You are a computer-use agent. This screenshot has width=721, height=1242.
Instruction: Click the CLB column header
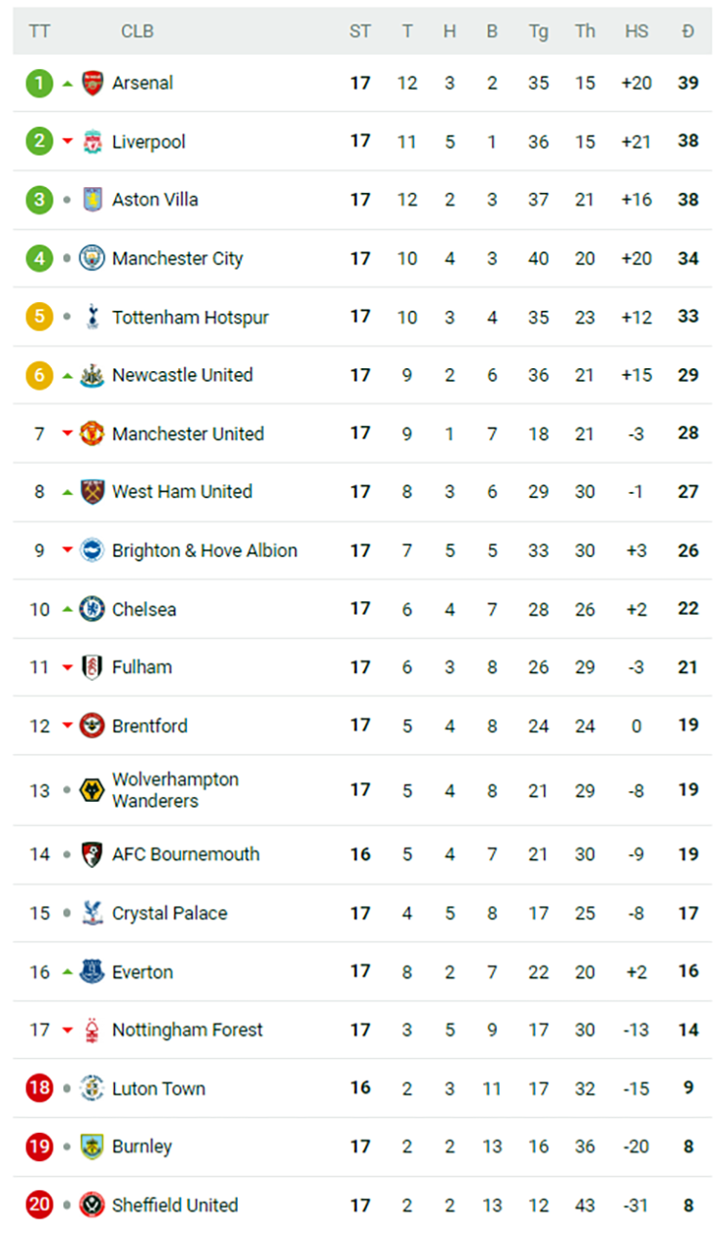(x=137, y=31)
